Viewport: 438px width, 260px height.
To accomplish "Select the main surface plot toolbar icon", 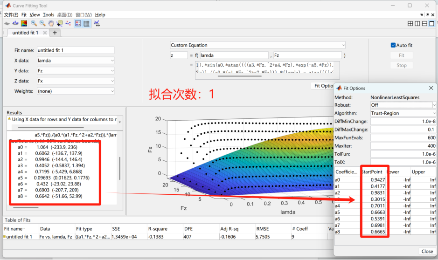I will click(x=7, y=23).
